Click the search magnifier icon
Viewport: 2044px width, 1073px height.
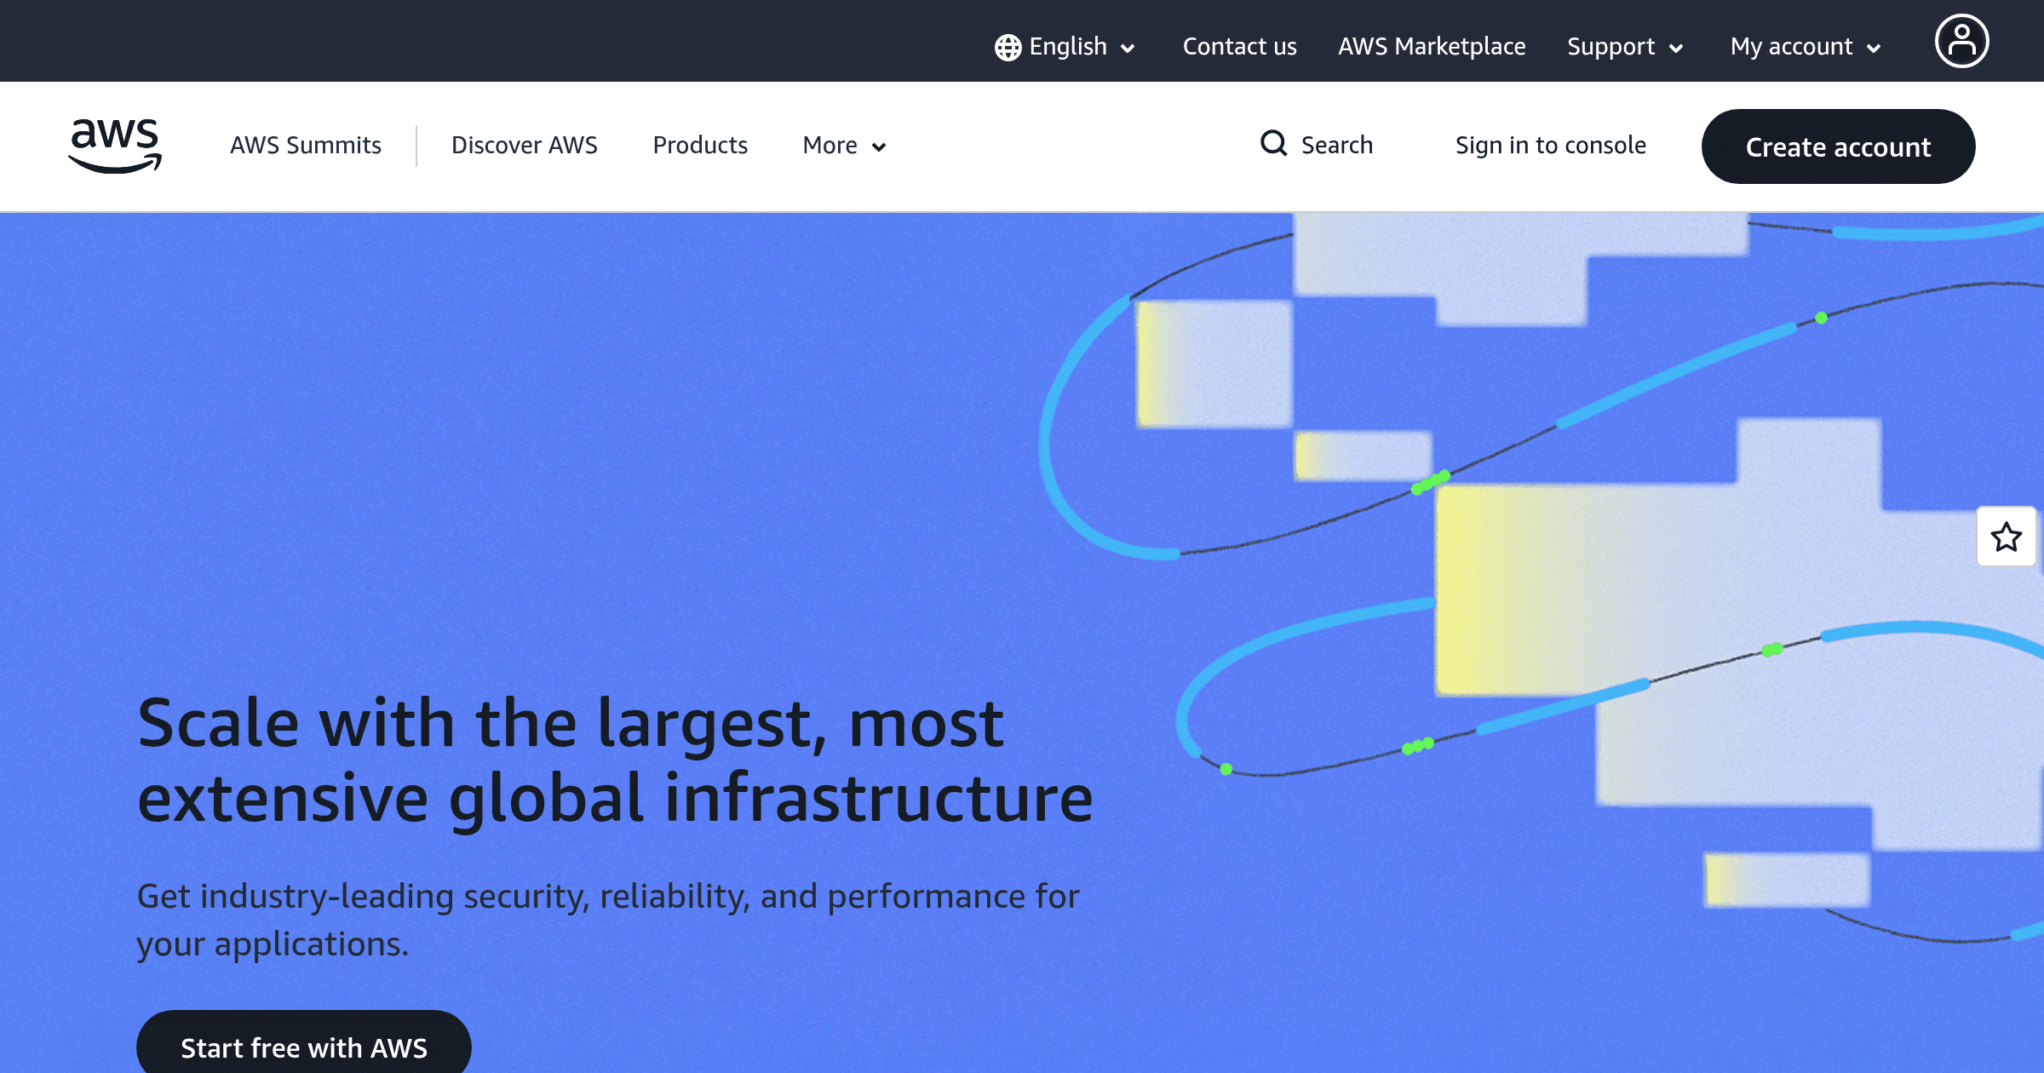coord(1273,143)
